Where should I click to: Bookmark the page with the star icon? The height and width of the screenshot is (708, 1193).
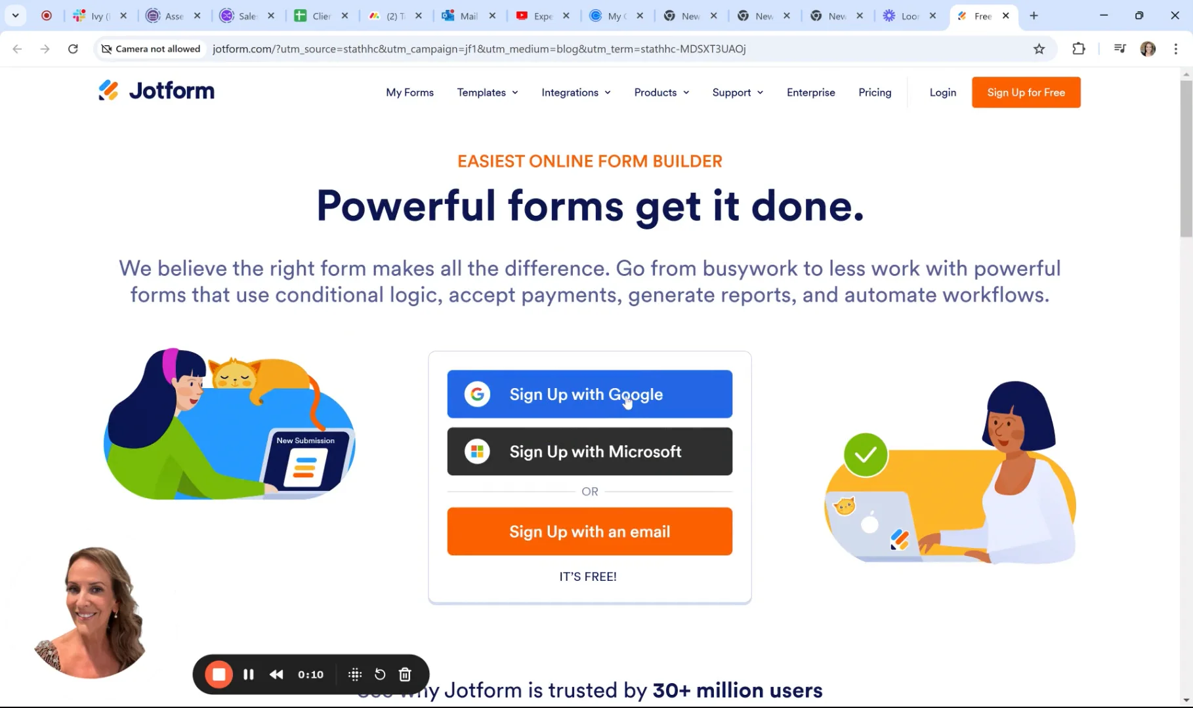tap(1039, 49)
